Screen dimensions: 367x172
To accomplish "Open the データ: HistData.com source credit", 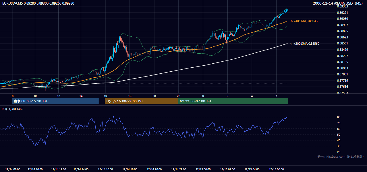I will [x=341, y=157].
